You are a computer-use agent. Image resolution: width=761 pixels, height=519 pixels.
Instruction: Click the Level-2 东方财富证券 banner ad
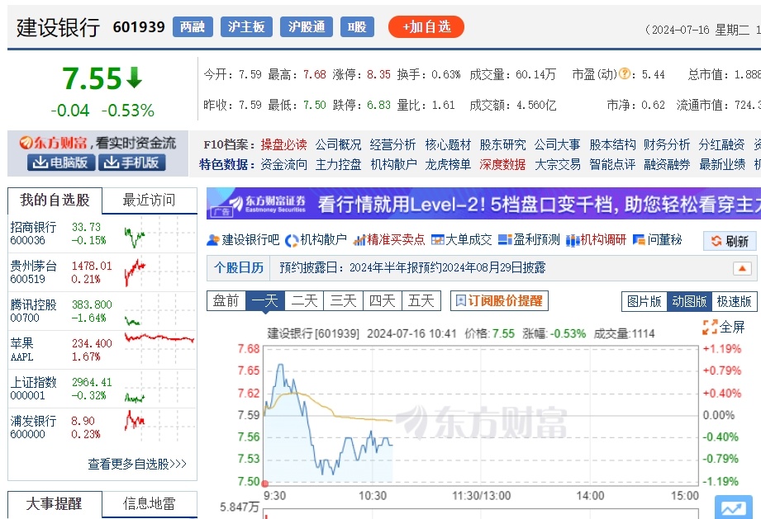point(483,204)
